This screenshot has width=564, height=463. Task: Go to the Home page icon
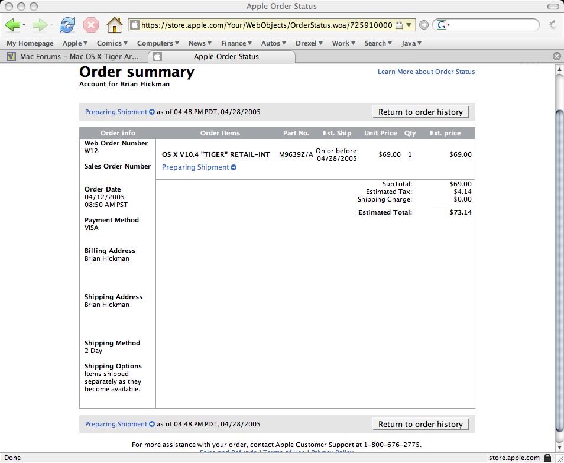click(x=115, y=25)
